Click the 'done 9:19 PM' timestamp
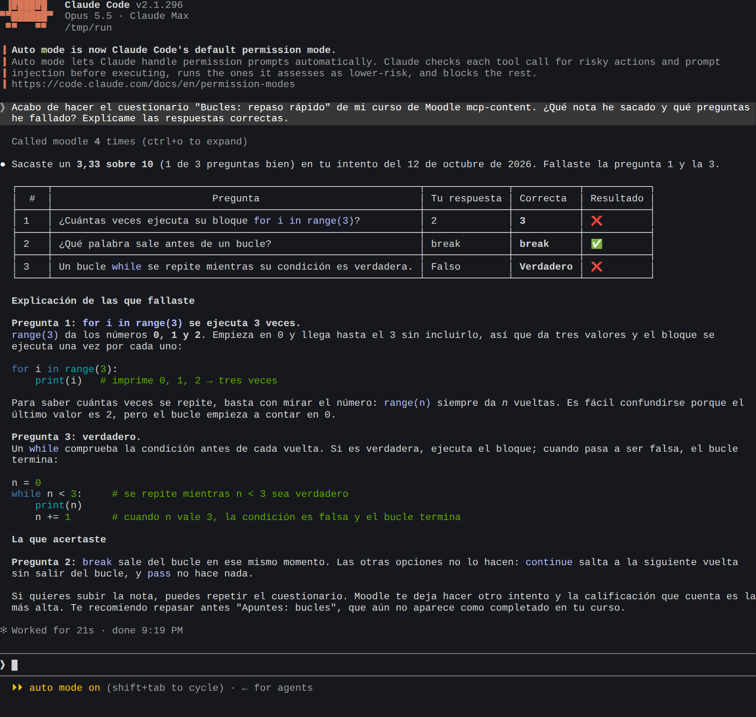Viewport: 756px width, 717px height. tap(147, 630)
